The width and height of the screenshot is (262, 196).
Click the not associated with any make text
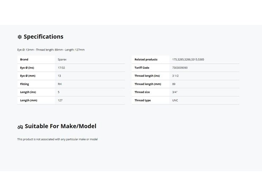coord(57,139)
